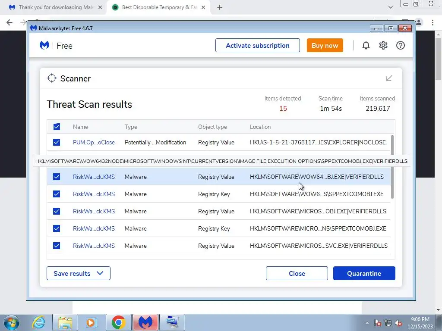
Task: Click Potentially ...Modification type cell
Action: 155,142
